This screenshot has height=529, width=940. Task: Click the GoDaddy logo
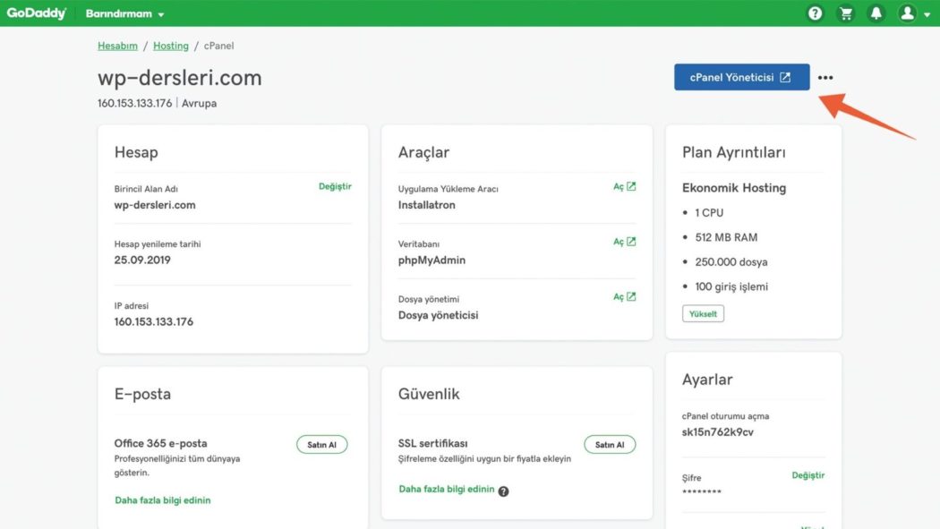(x=37, y=13)
